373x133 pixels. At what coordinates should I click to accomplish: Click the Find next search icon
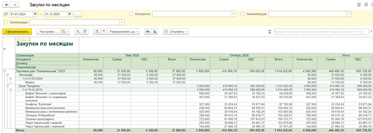85,32
